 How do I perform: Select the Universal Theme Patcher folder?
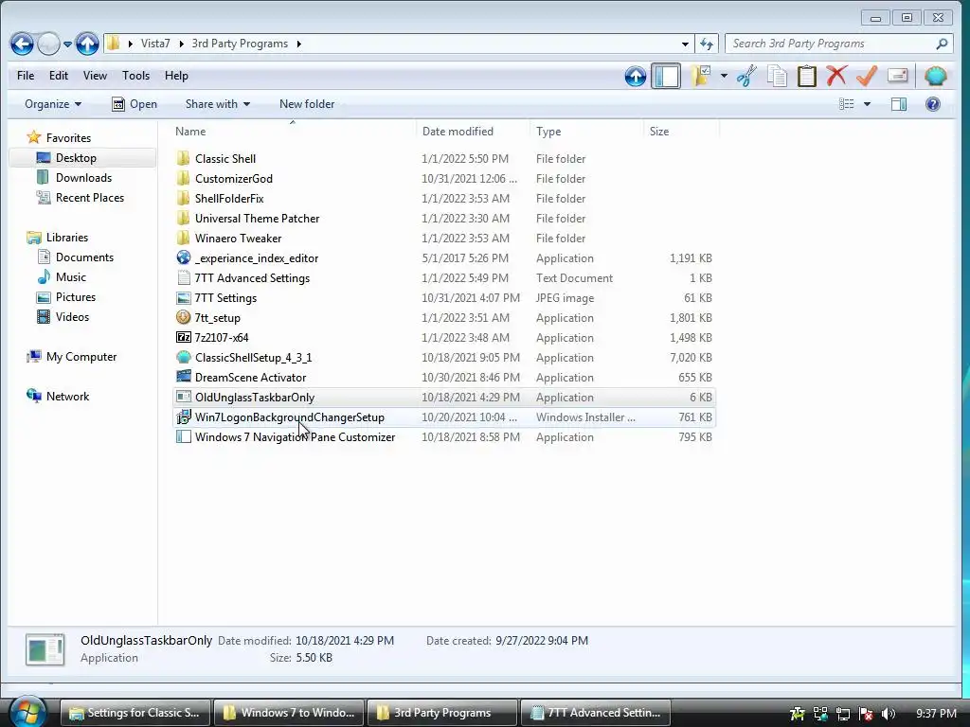click(x=444, y=219)
